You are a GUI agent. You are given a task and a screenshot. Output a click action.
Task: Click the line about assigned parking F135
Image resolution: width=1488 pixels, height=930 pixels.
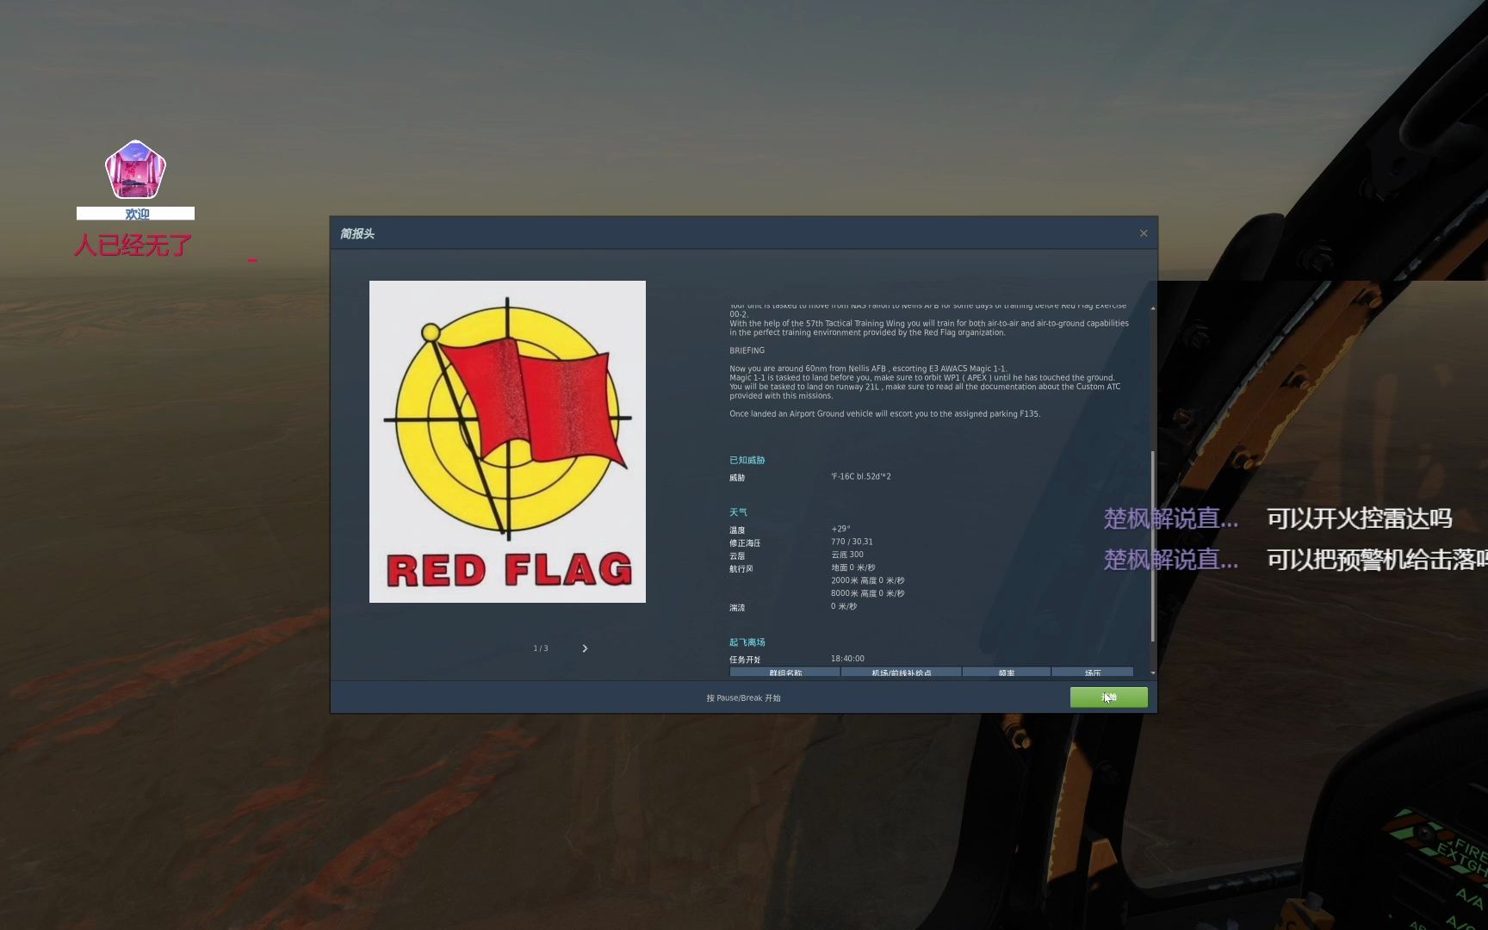click(x=884, y=414)
